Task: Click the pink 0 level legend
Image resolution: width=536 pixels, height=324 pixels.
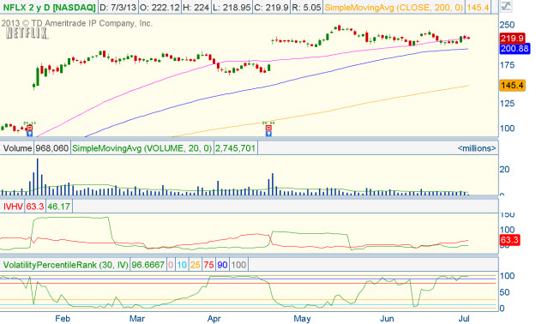Action: click(171, 265)
